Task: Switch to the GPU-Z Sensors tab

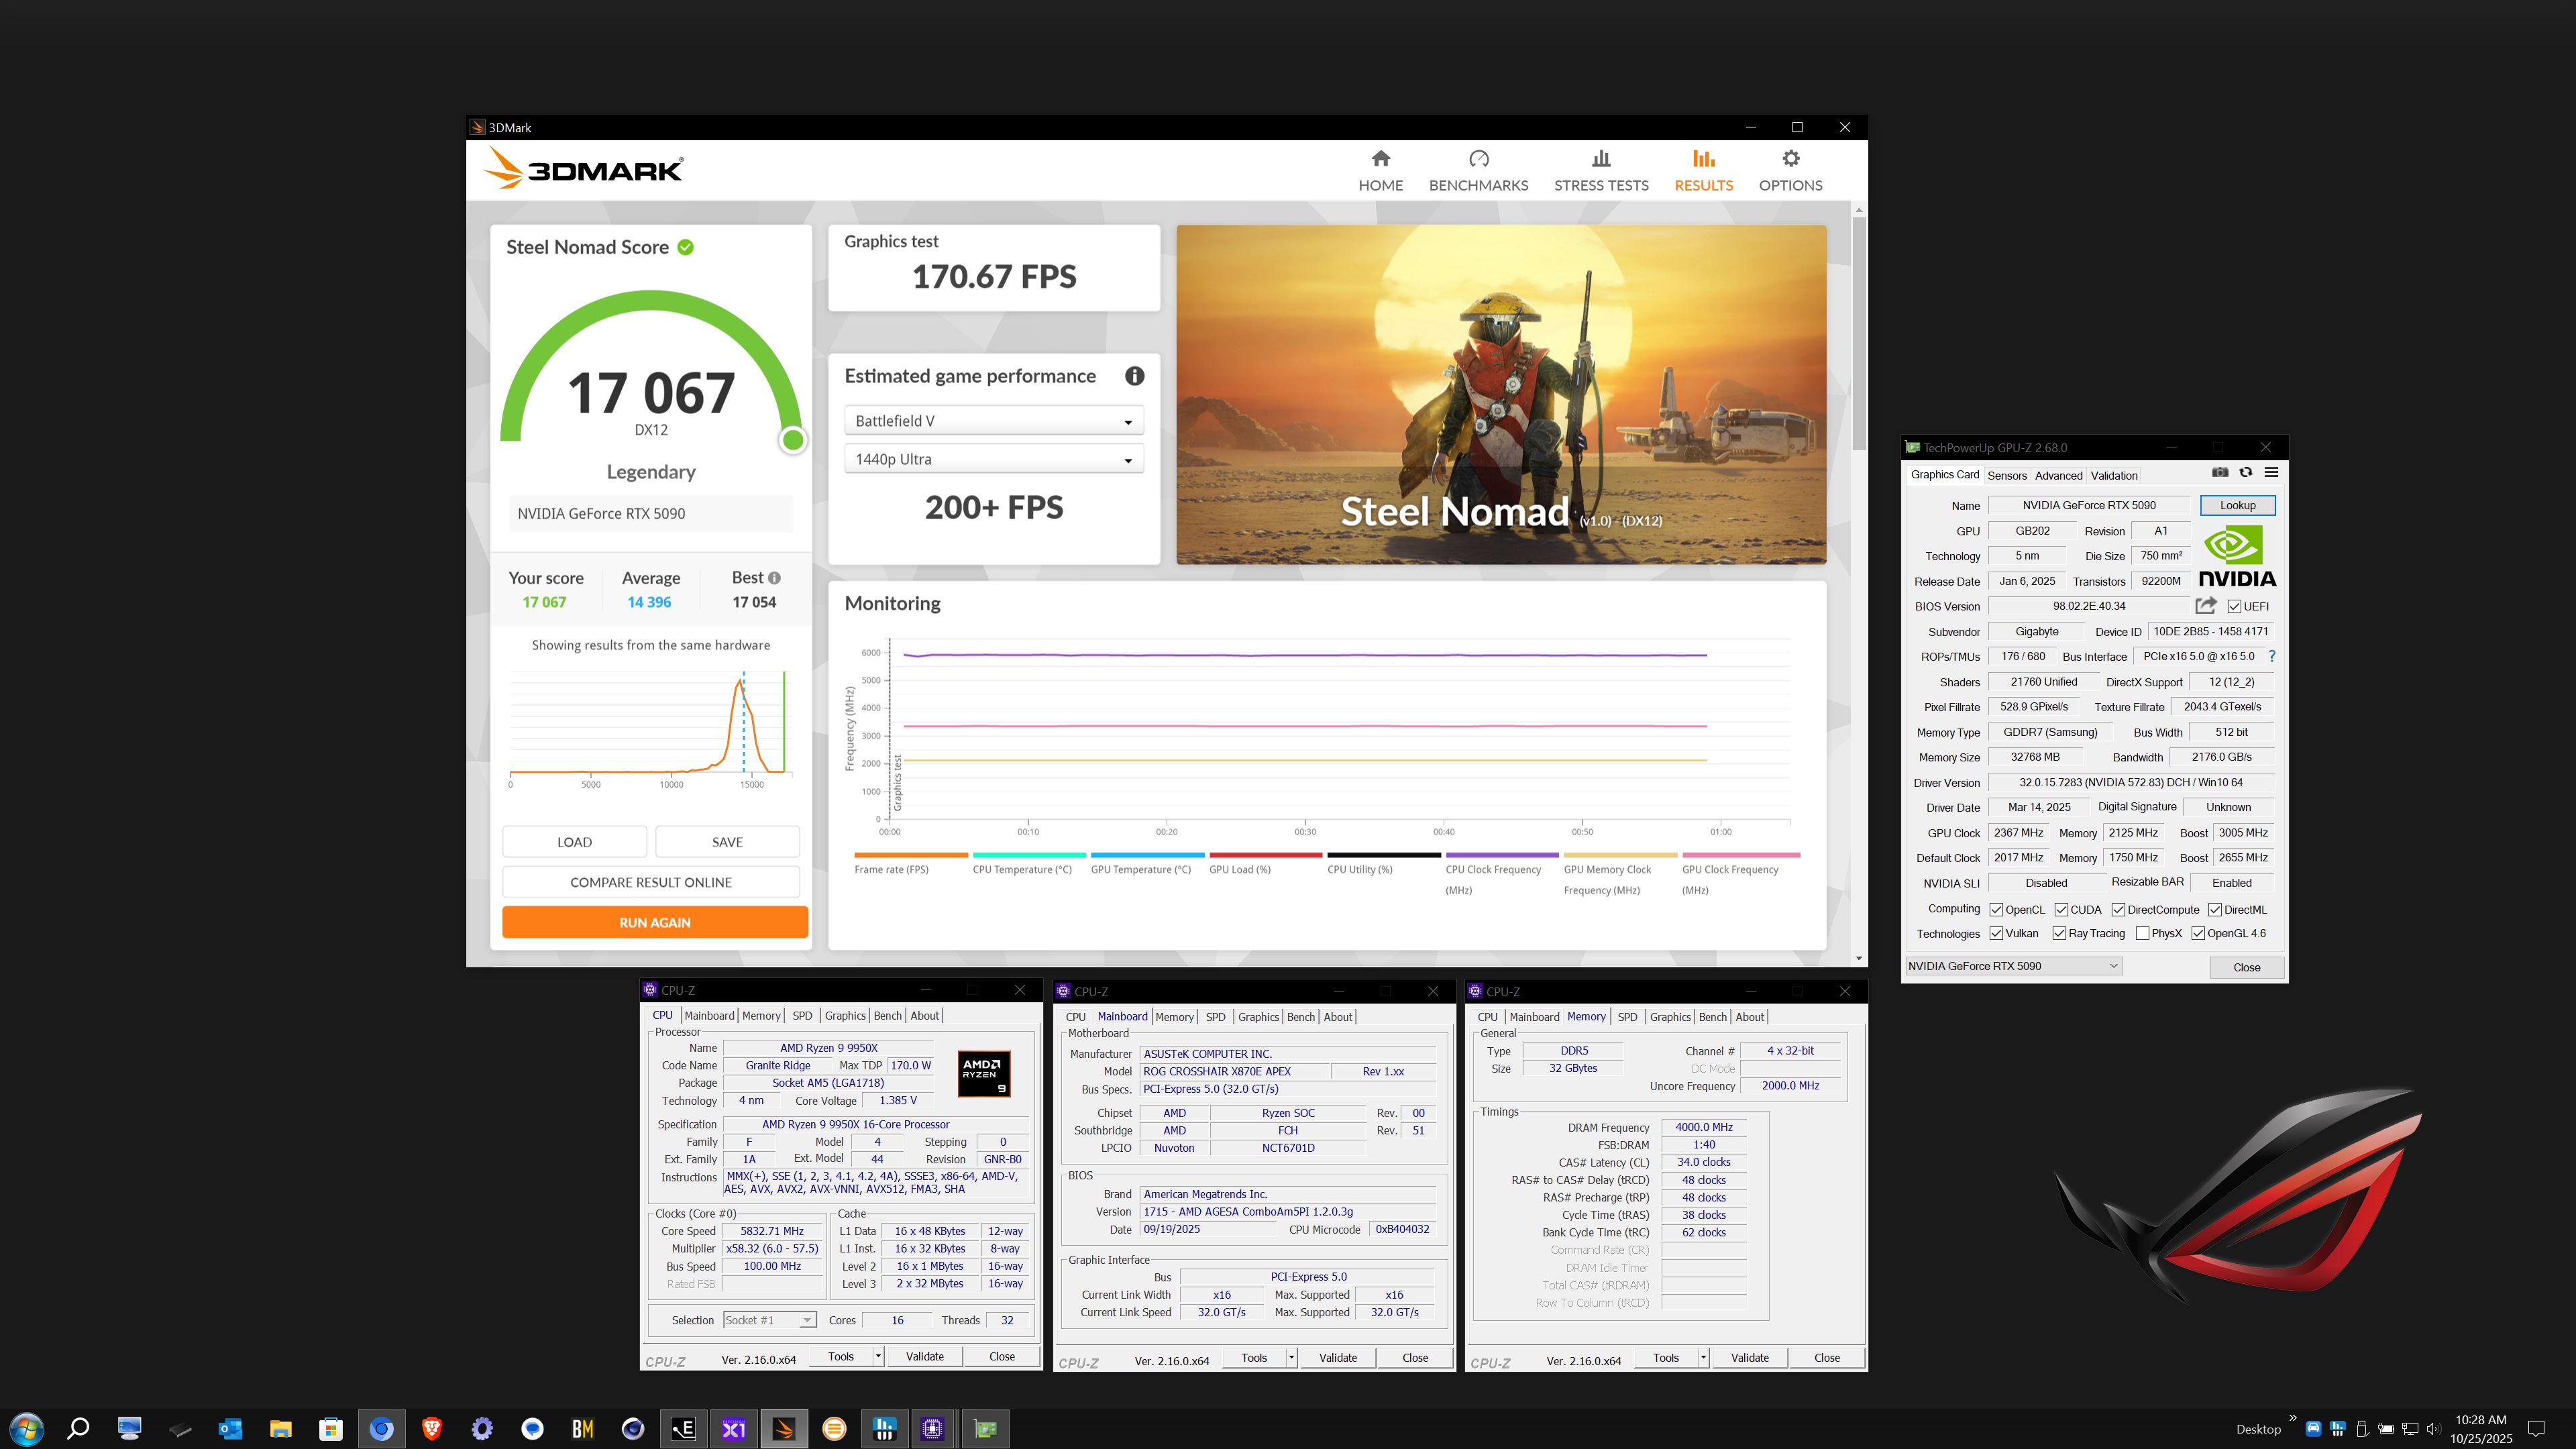Action: click(2006, 476)
